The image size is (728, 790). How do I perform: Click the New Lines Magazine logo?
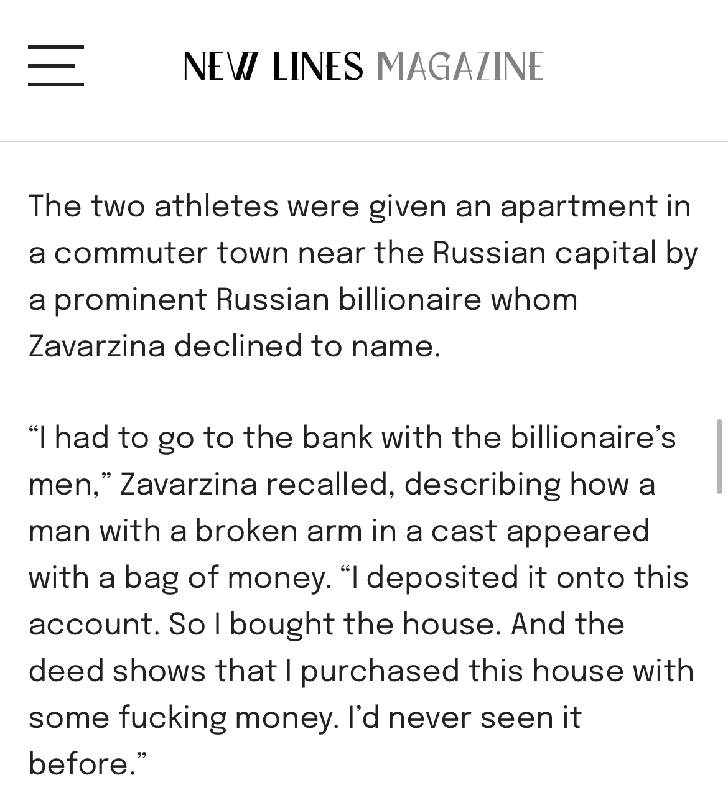[x=363, y=66]
